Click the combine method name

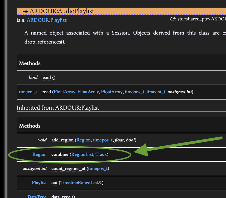60,154
